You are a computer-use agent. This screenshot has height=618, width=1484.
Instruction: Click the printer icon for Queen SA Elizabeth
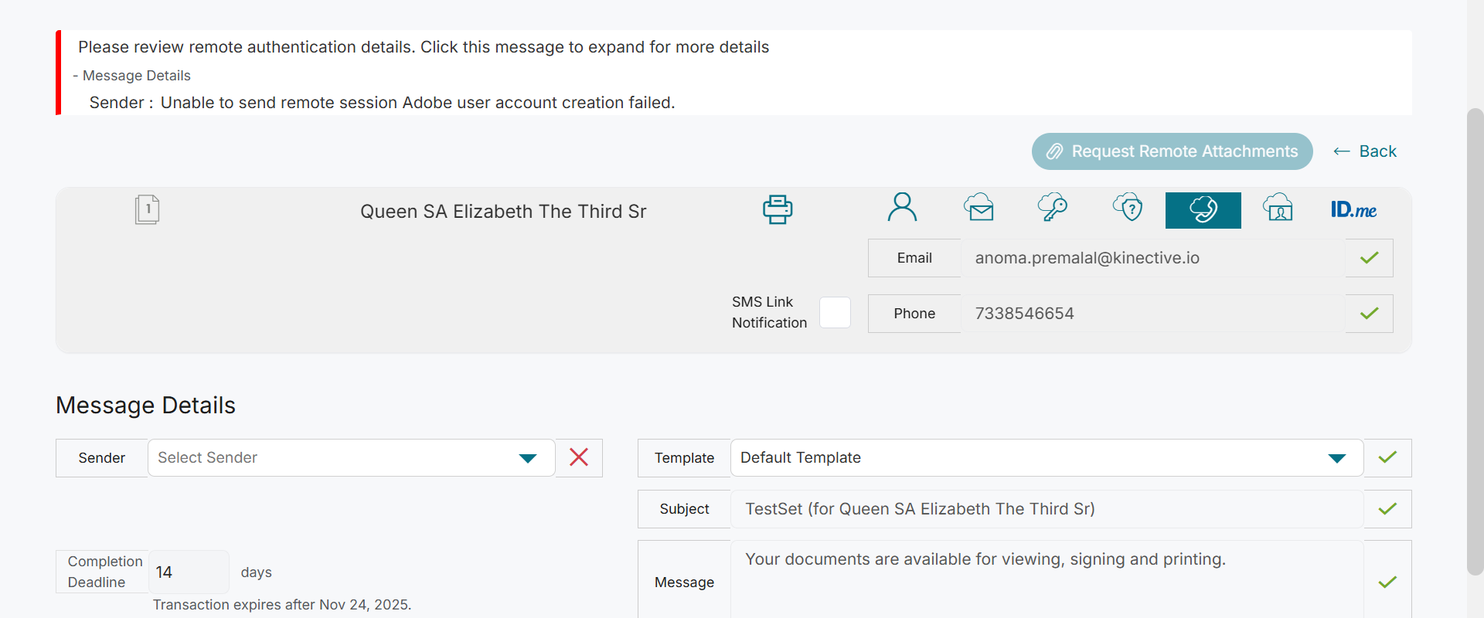tap(778, 209)
